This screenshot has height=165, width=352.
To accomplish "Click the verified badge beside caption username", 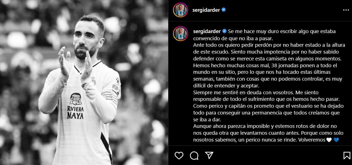I will tap(224, 31).
